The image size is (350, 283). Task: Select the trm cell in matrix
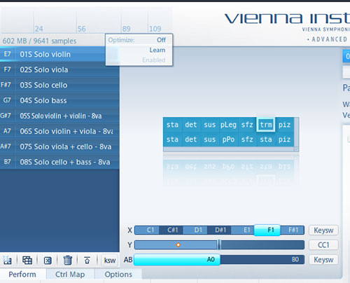pos(266,125)
